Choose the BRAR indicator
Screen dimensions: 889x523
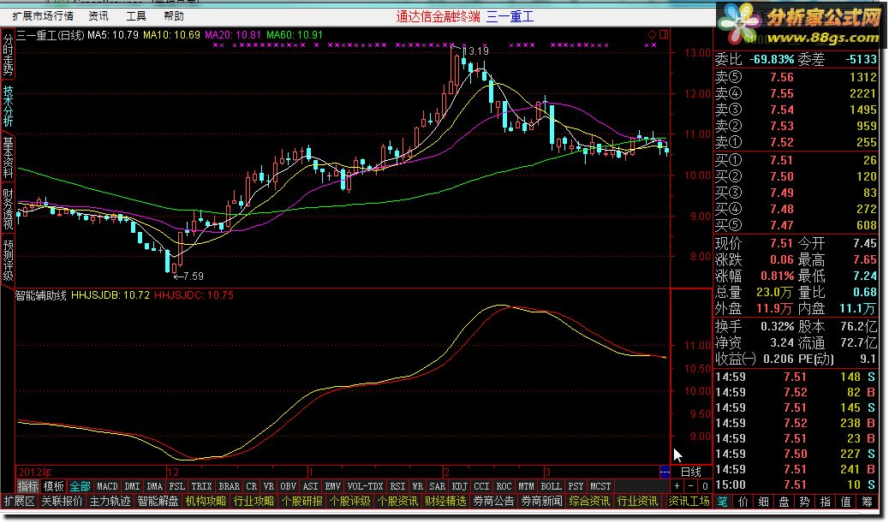[229, 486]
